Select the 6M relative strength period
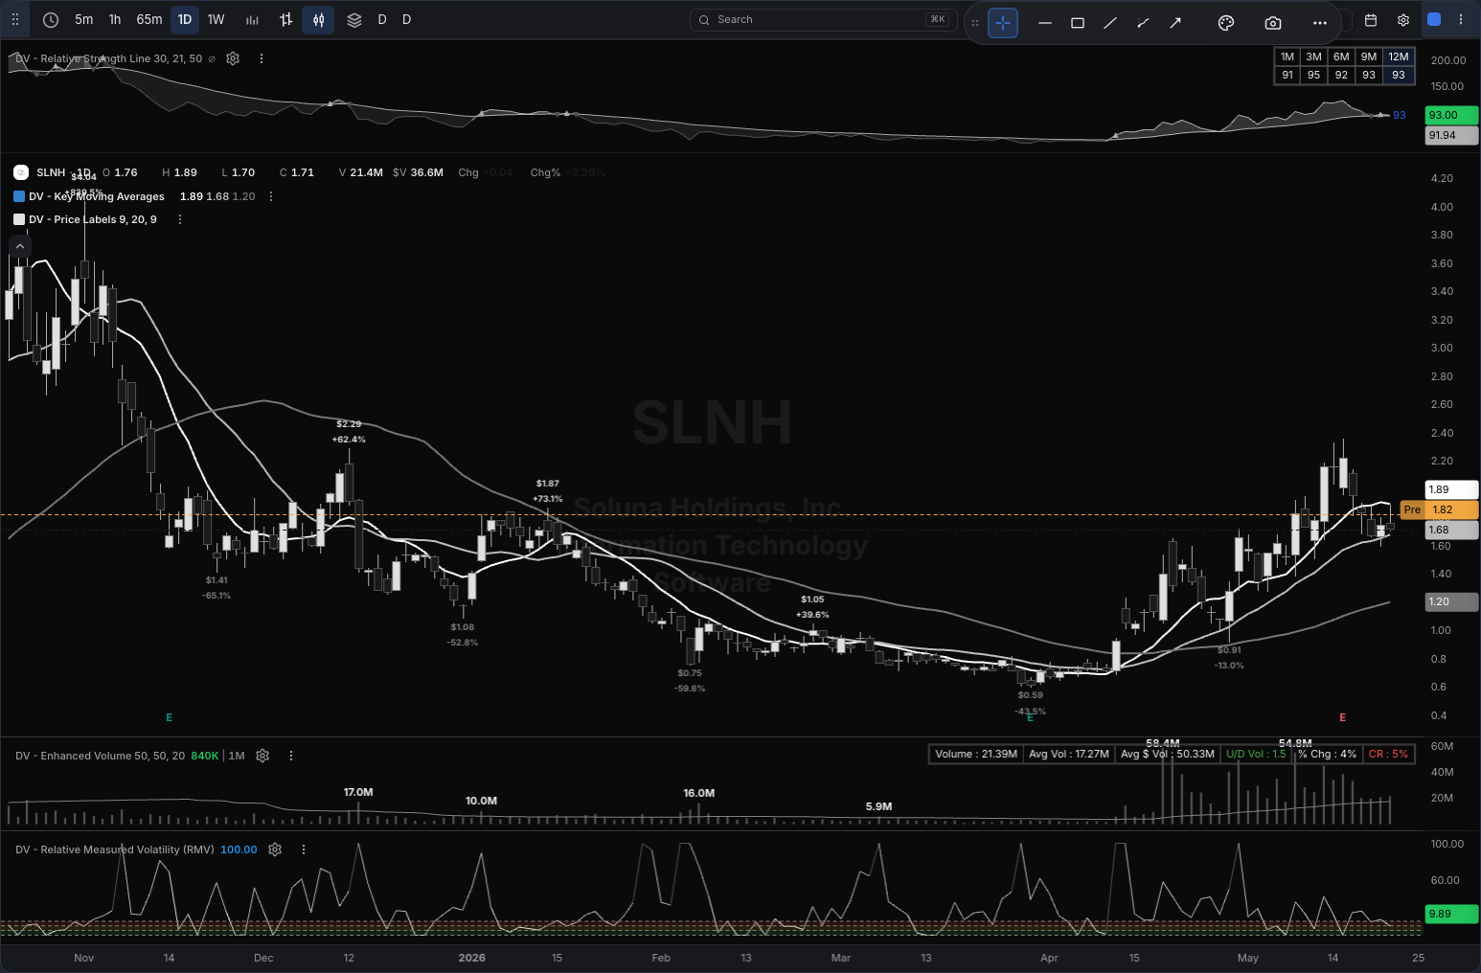The image size is (1481, 973). 1341,57
